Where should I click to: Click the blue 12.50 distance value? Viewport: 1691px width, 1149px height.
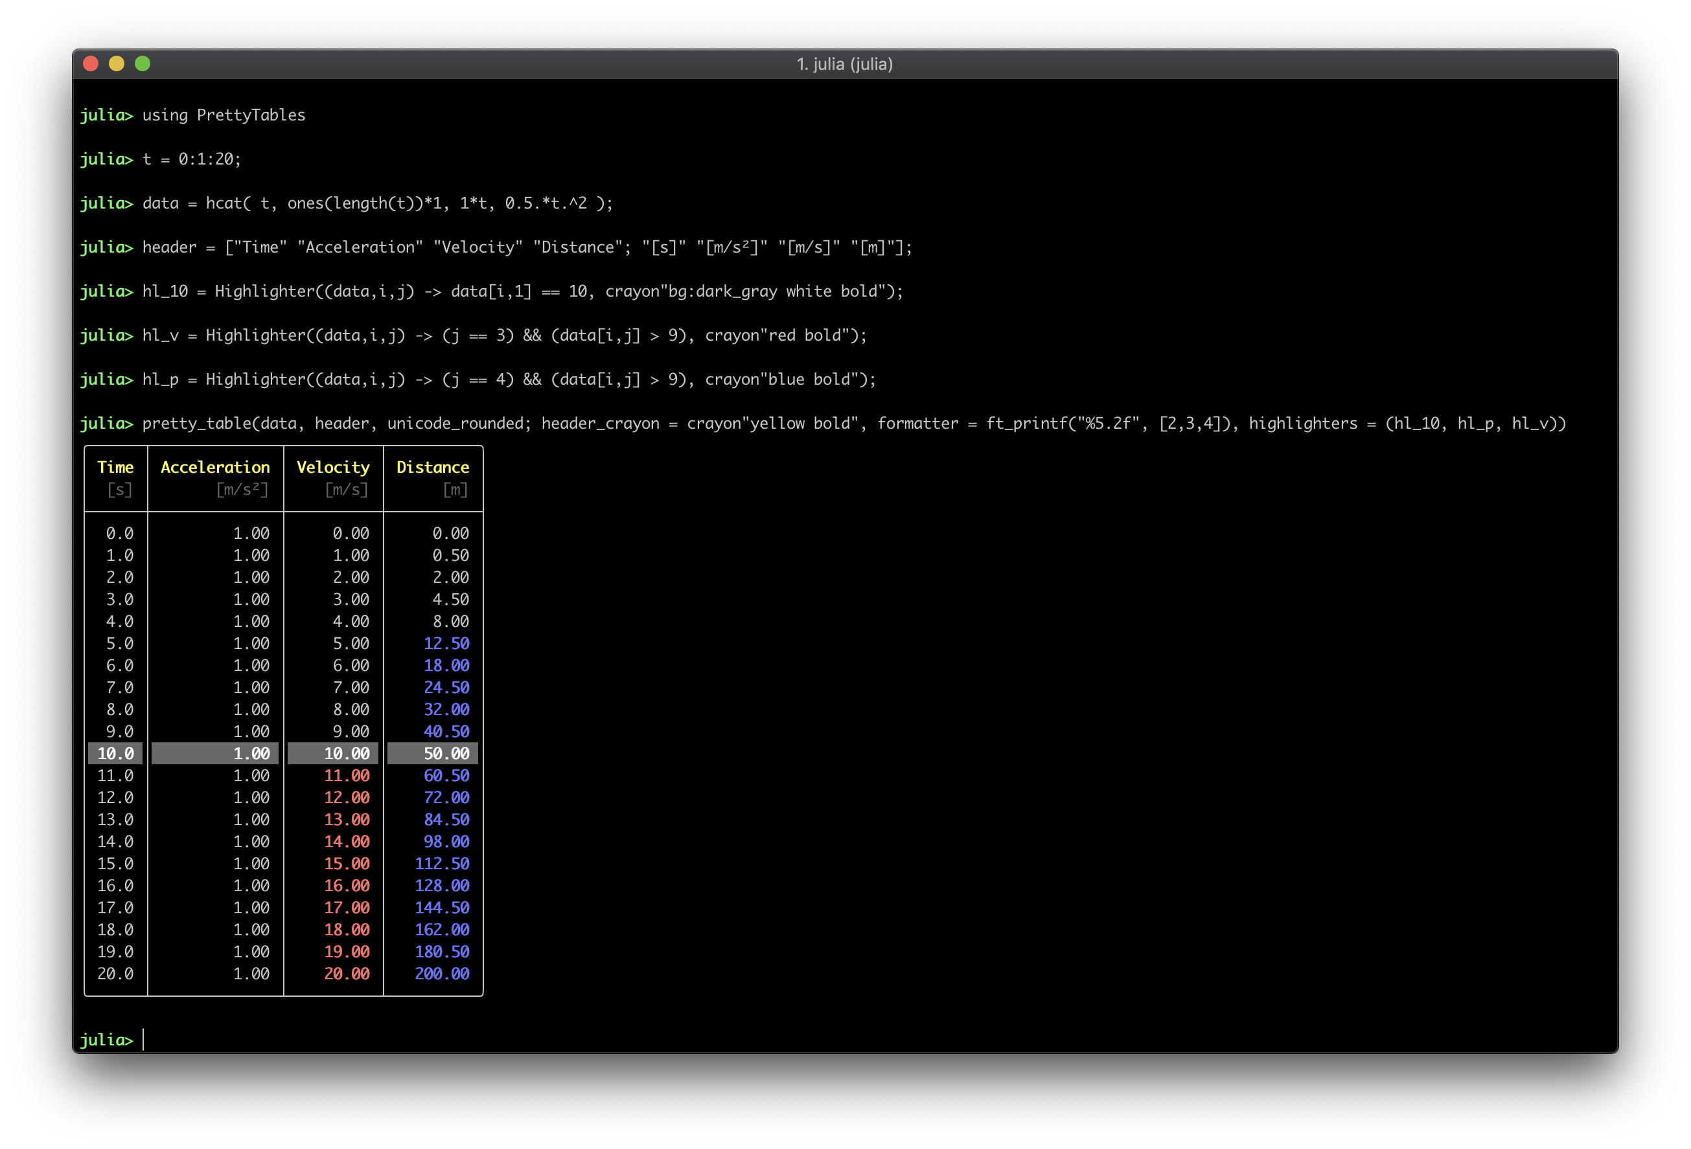tap(446, 644)
